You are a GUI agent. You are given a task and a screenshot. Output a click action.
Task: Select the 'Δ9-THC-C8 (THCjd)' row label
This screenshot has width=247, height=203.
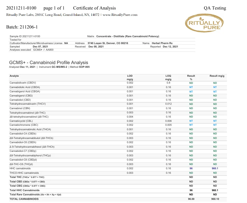(x=21, y=164)
